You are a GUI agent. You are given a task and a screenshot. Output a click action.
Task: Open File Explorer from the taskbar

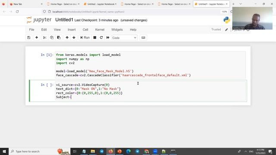(x=93, y=151)
